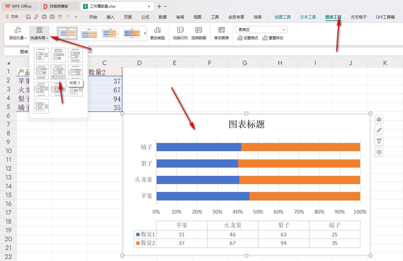
Task: Open the 选择数据 select data dialog
Action: click(199, 34)
